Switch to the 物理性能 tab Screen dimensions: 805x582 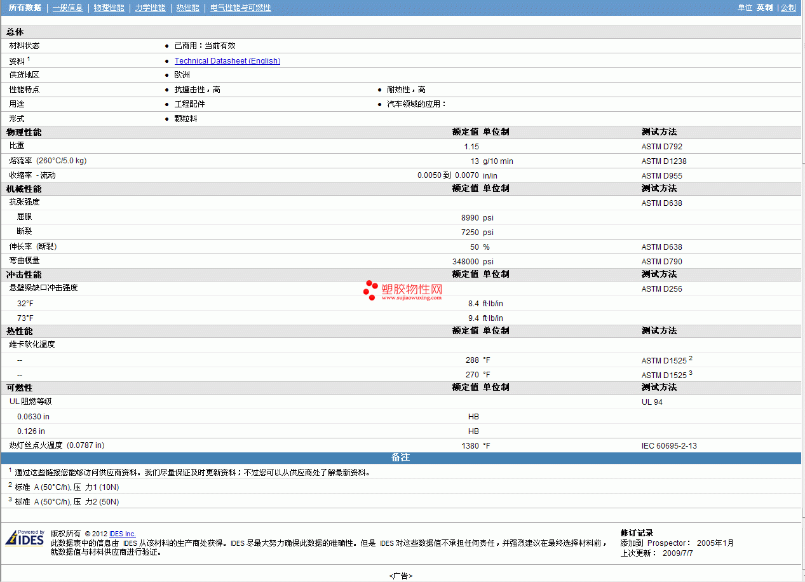click(109, 8)
